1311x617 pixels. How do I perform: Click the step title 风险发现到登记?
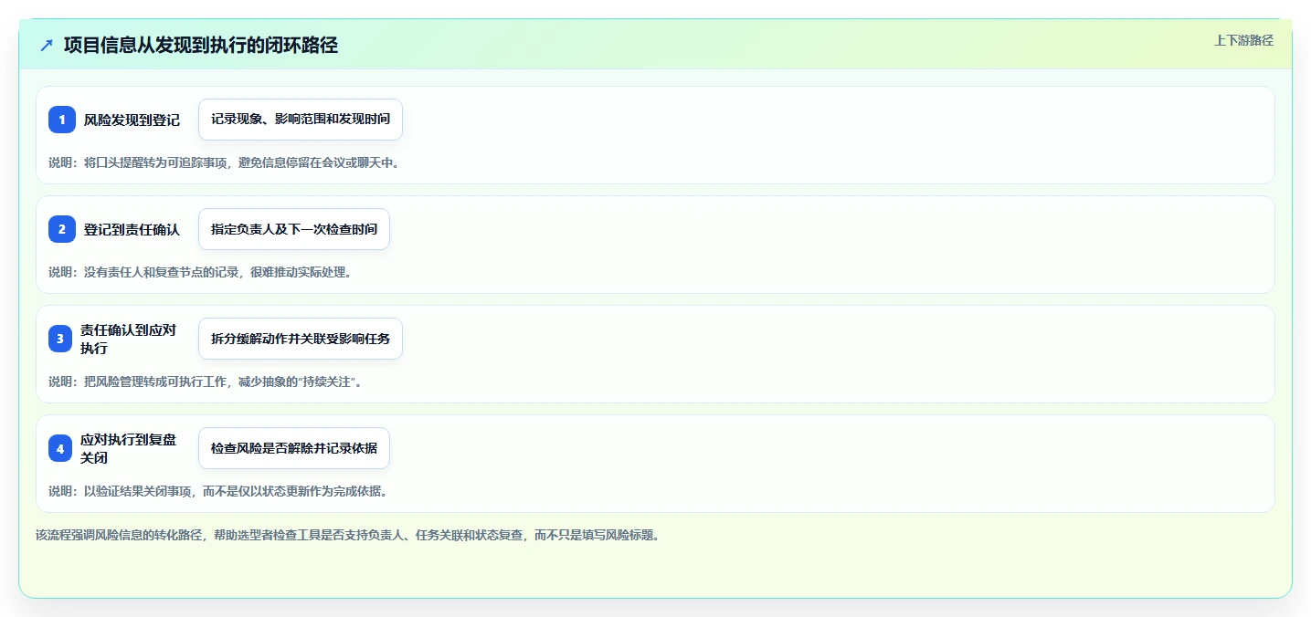[x=132, y=120]
